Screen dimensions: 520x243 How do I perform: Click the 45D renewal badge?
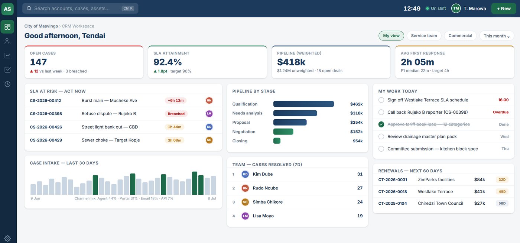point(502,192)
